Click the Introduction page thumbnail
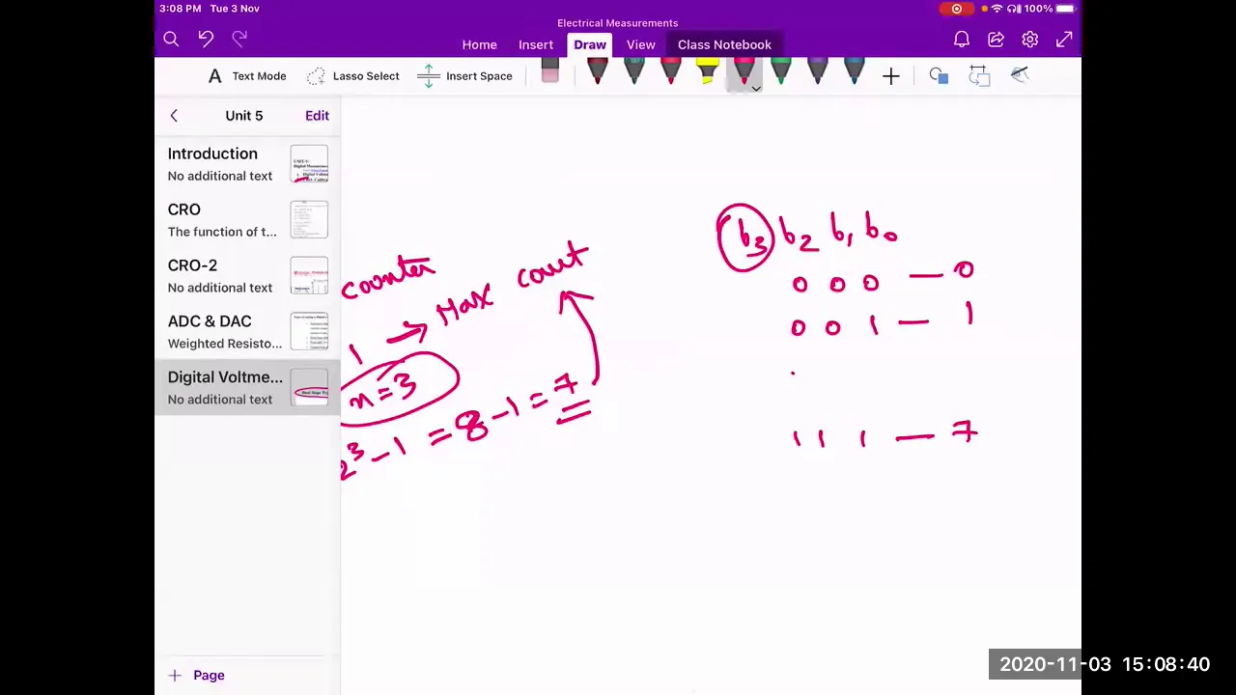1236x695 pixels. [x=309, y=164]
